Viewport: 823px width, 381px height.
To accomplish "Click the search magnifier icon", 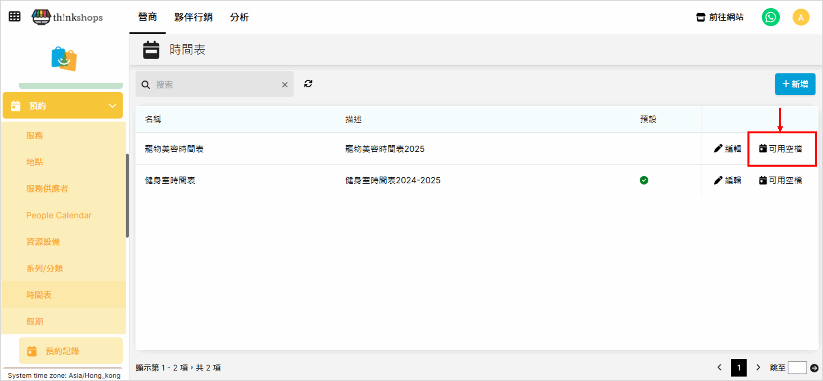I will (146, 85).
